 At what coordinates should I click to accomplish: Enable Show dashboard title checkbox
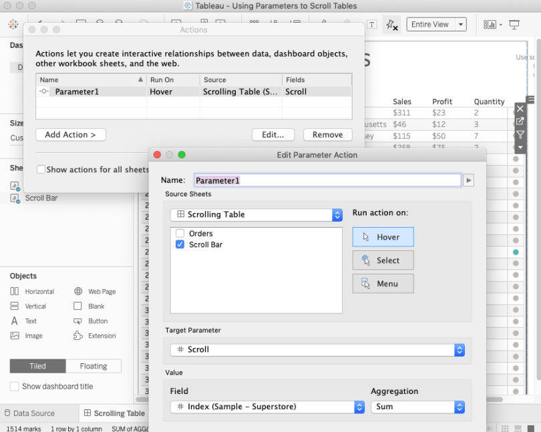(15, 387)
